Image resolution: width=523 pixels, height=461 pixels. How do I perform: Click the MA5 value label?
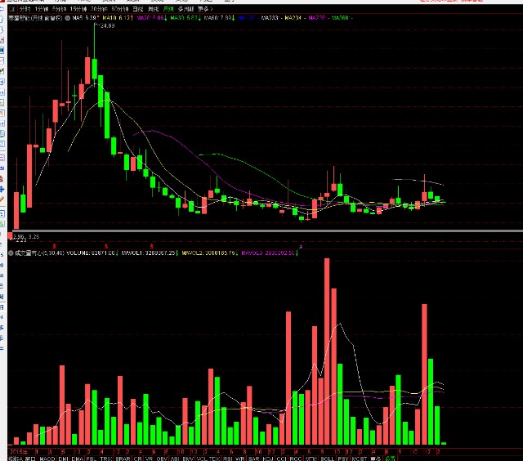85,18
